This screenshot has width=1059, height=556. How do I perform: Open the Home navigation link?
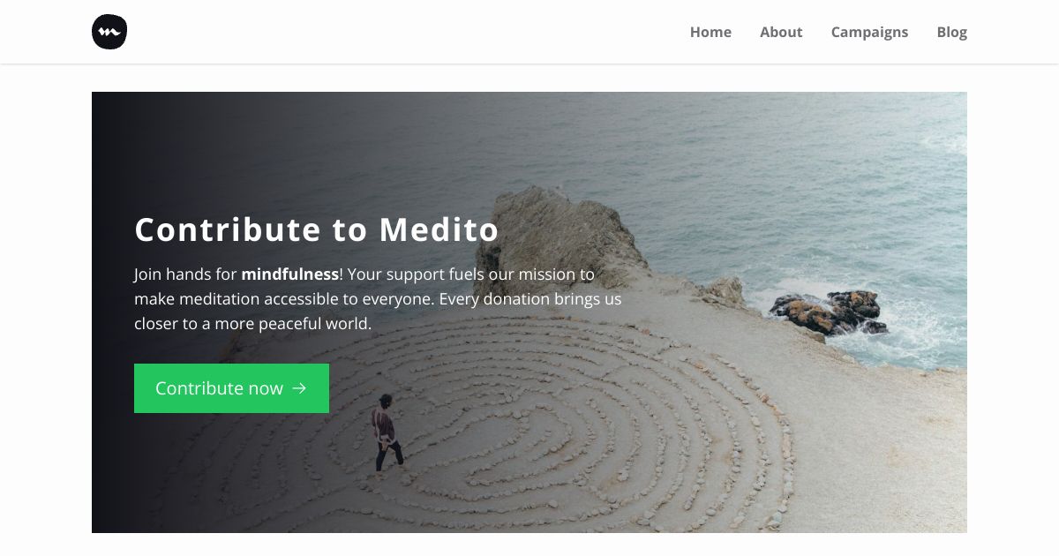[710, 32]
